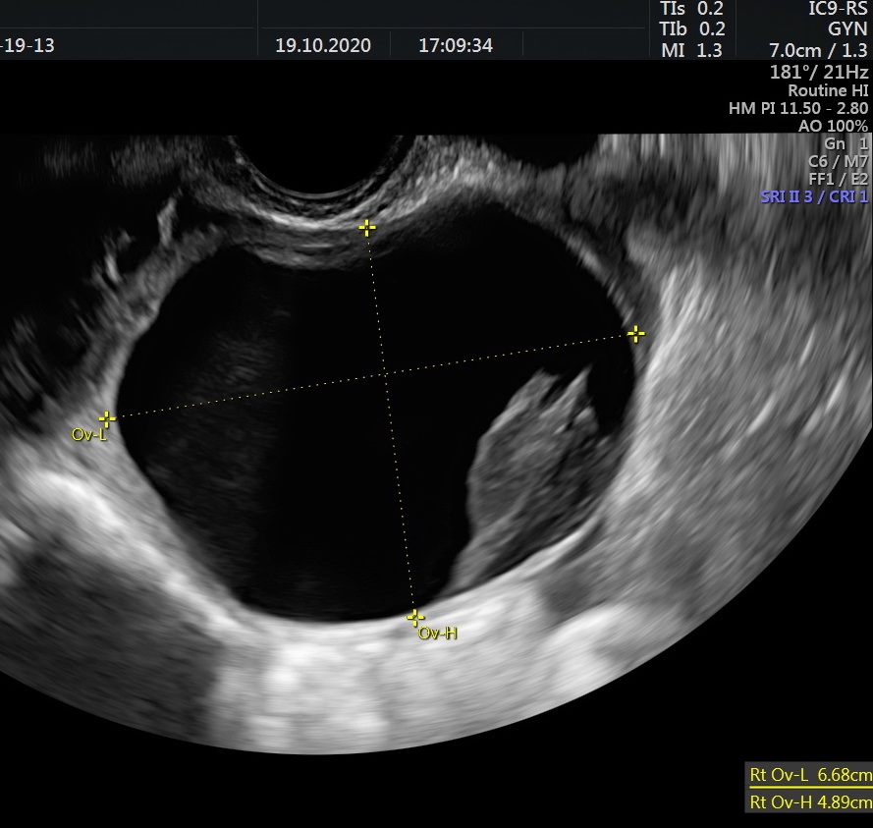Screen dimensions: 873x828
Task: Click the Ov-L caliper label
Action: pyautogui.click(x=88, y=434)
